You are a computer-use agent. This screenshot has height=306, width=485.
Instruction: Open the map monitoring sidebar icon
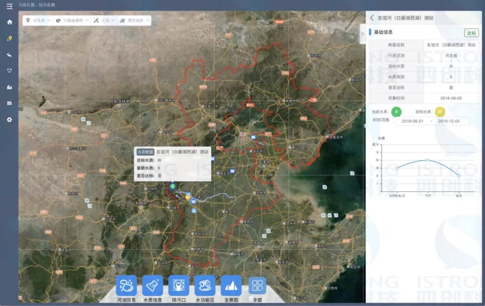point(9,39)
